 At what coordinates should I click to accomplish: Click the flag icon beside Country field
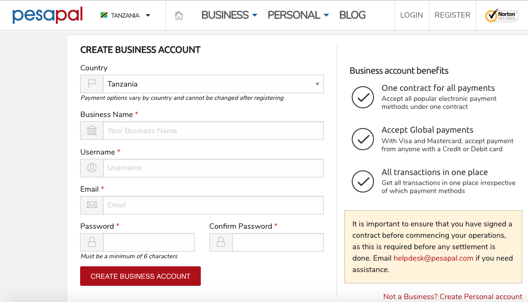(x=92, y=84)
